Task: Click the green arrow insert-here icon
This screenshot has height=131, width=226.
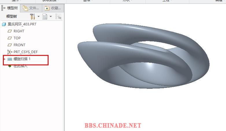Action: [10, 66]
